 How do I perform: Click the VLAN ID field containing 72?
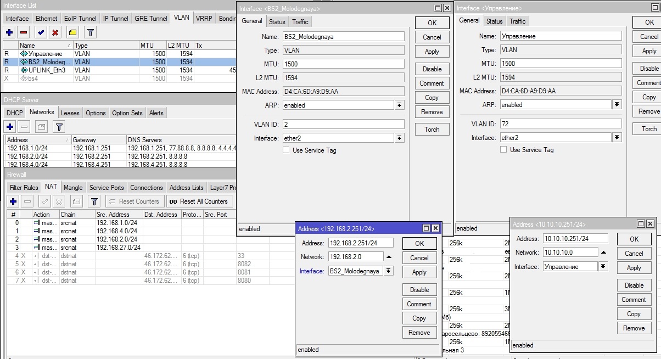tap(560, 124)
